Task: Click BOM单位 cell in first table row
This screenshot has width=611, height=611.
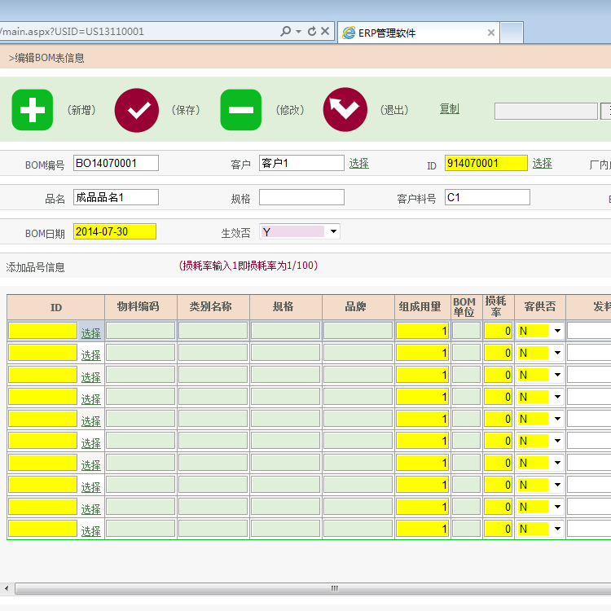Action: (467, 331)
